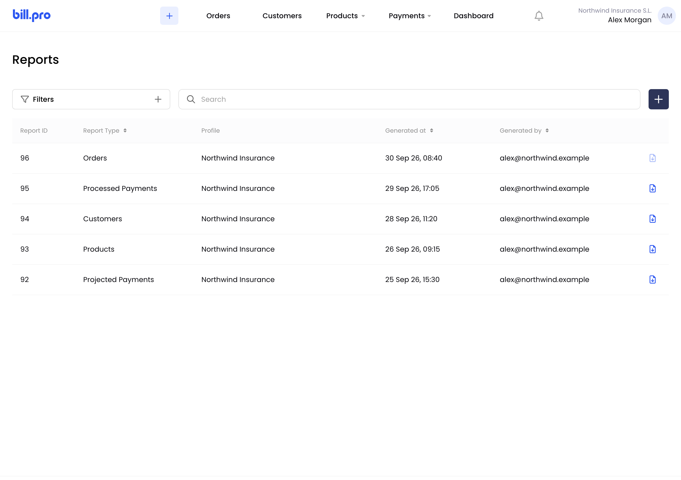Click the plus icon in the Filters box

pyautogui.click(x=158, y=99)
